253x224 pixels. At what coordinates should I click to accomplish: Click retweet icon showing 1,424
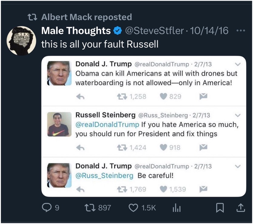(x=122, y=148)
